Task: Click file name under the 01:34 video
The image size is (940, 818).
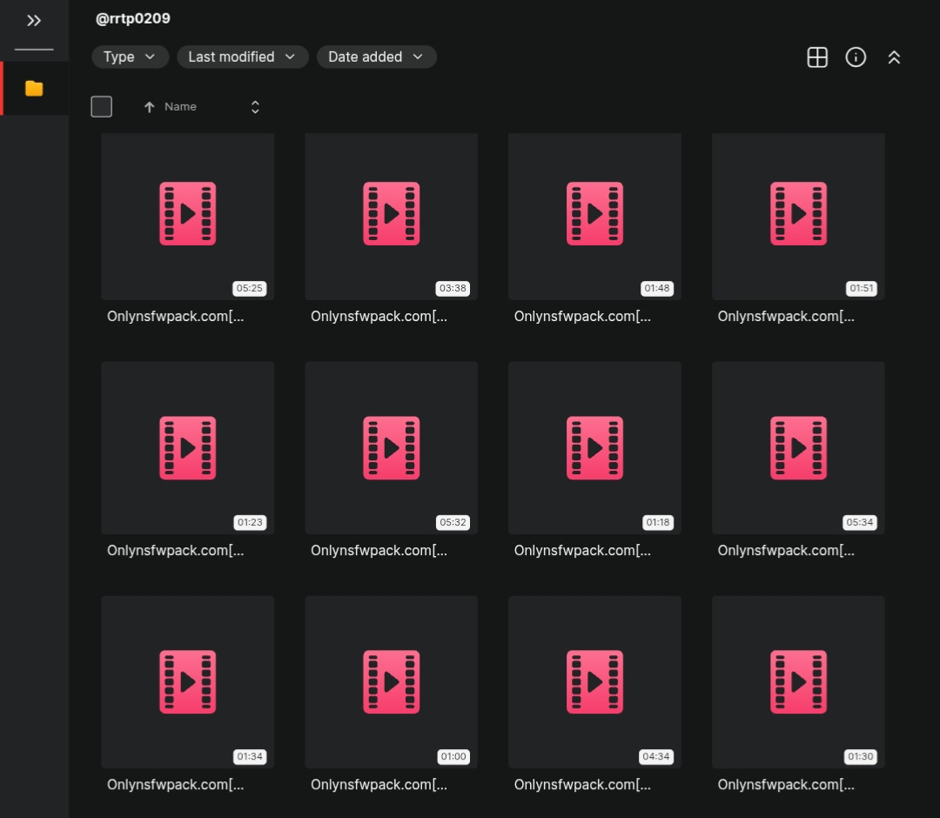Action: pos(175,784)
